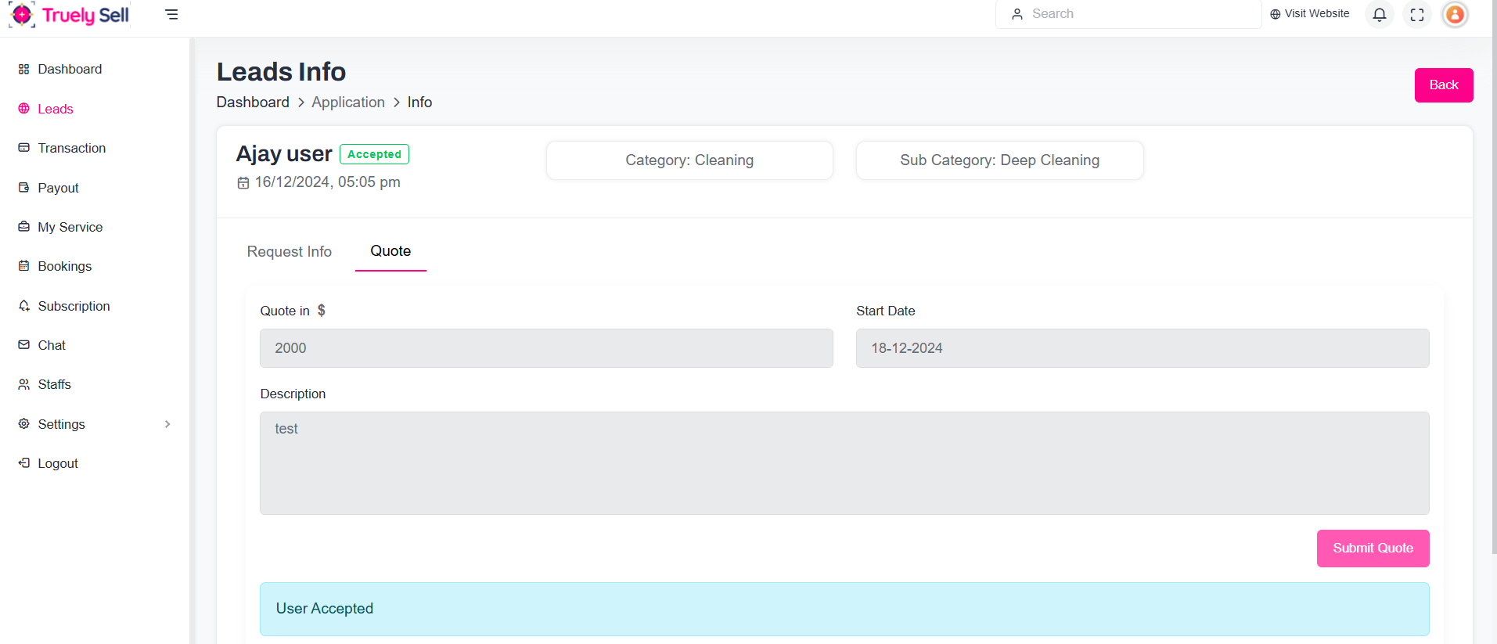Open the user profile avatar

[x=1454, y=14]
